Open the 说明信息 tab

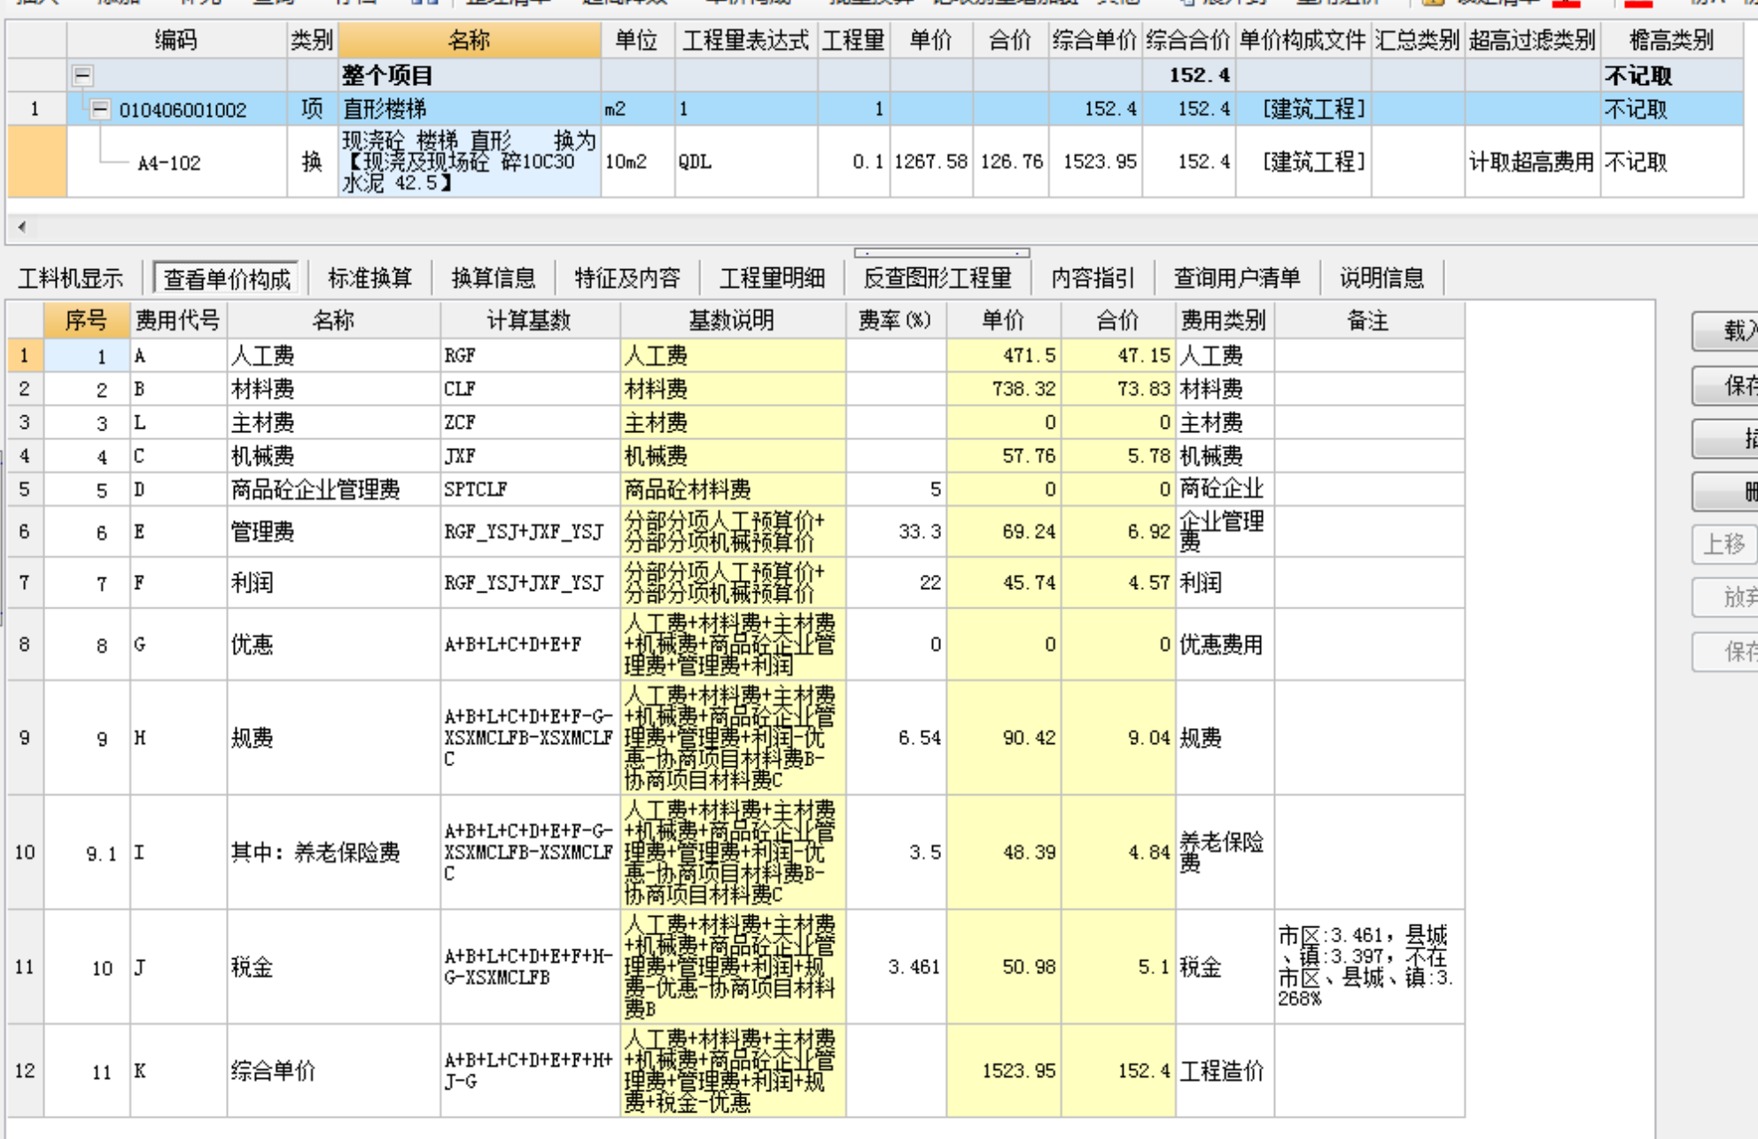tap(1381, 278)
